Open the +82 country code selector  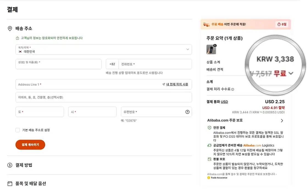pos(112,64)
